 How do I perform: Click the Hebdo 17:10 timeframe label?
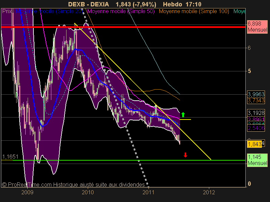click(x=182, y=4)
